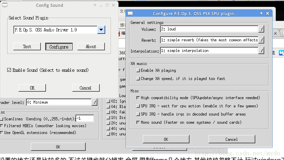Click the Config Sound window menu icon
Screen dimensions: 284x160
click(5, 5)
